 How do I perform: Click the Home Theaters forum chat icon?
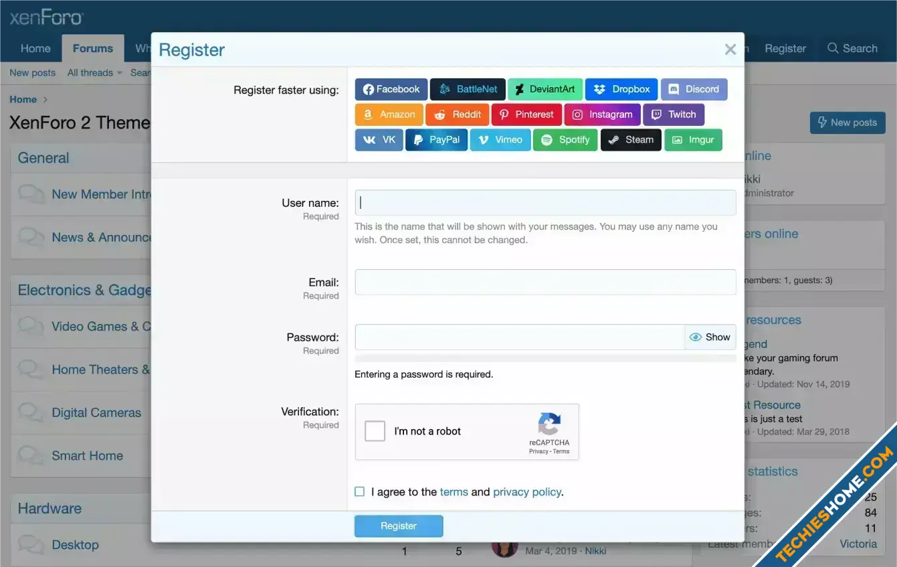pyautogui.click(x=31, y=370)
